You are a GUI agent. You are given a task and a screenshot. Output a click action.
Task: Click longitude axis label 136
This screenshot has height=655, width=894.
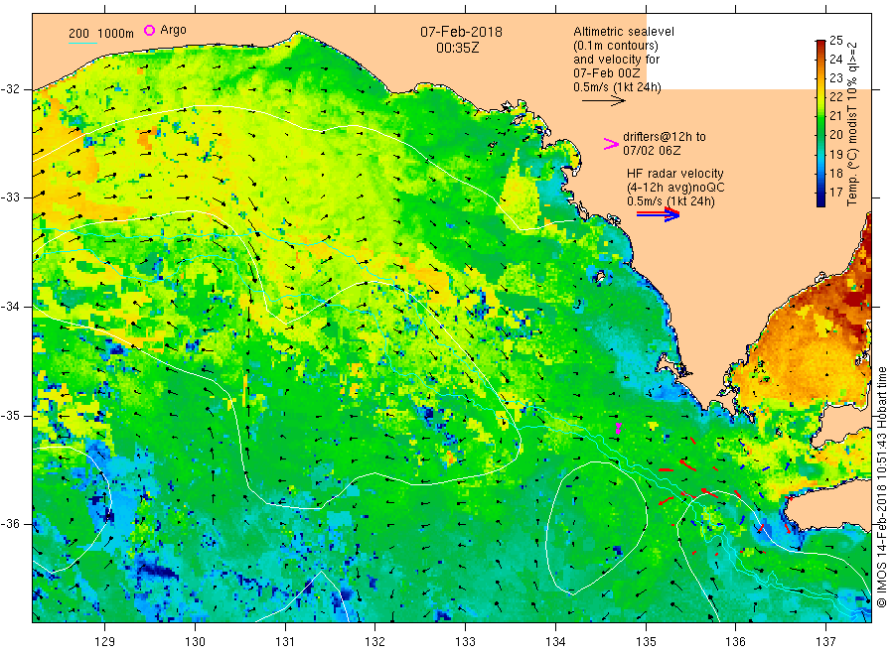tap(735, 642)
